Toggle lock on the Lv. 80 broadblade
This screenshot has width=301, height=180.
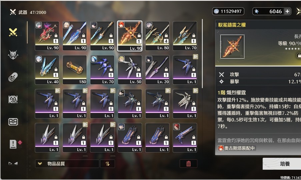coord(166,36)
